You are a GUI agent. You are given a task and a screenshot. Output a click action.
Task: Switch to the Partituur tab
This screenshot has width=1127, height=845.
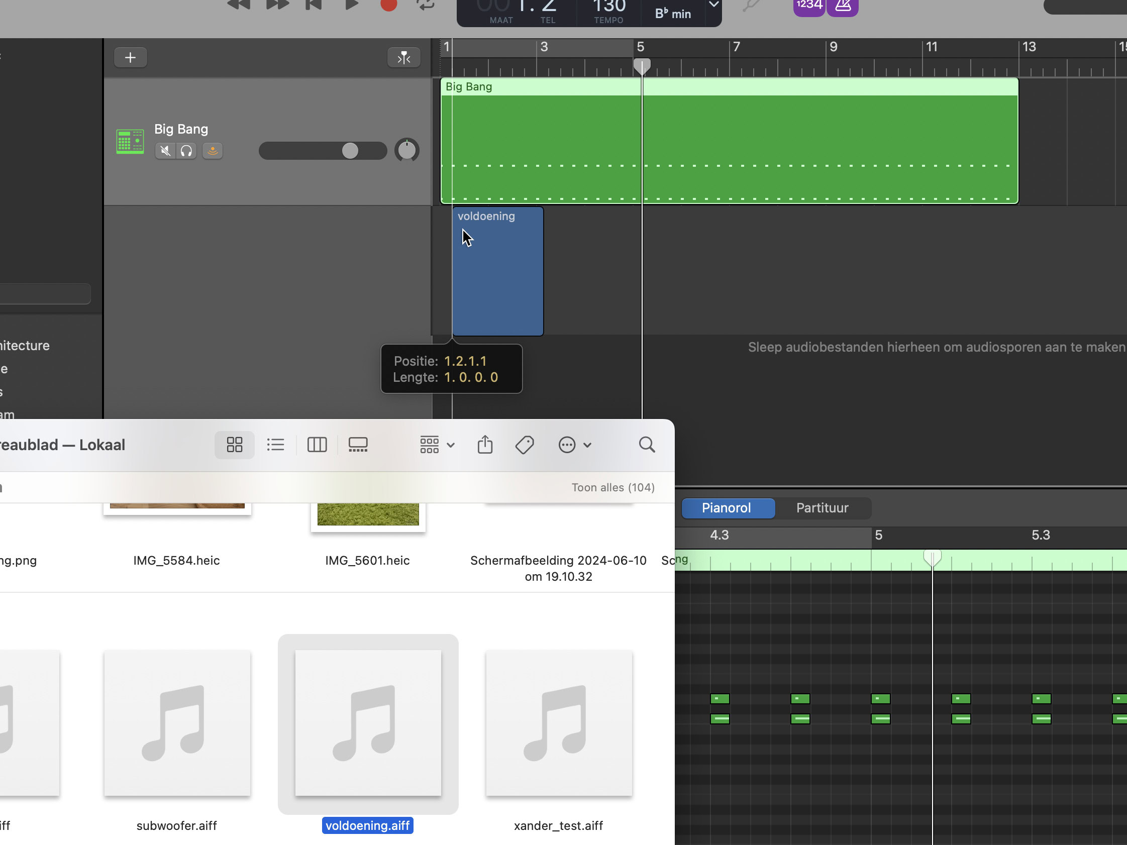(822, 508)
